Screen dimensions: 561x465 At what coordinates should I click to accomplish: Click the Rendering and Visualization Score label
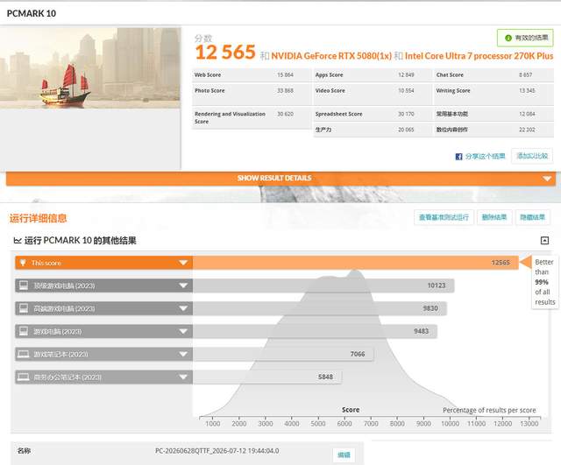(x=230, y=117)
